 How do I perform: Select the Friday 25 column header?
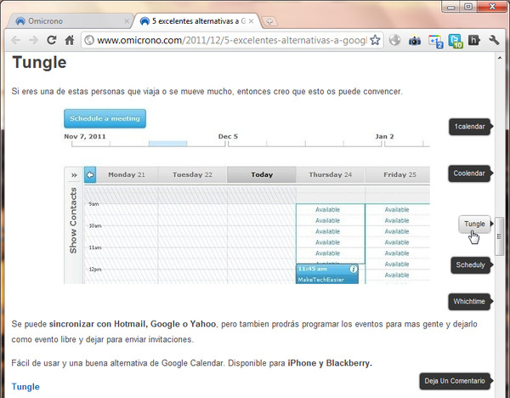click(398, 174)
